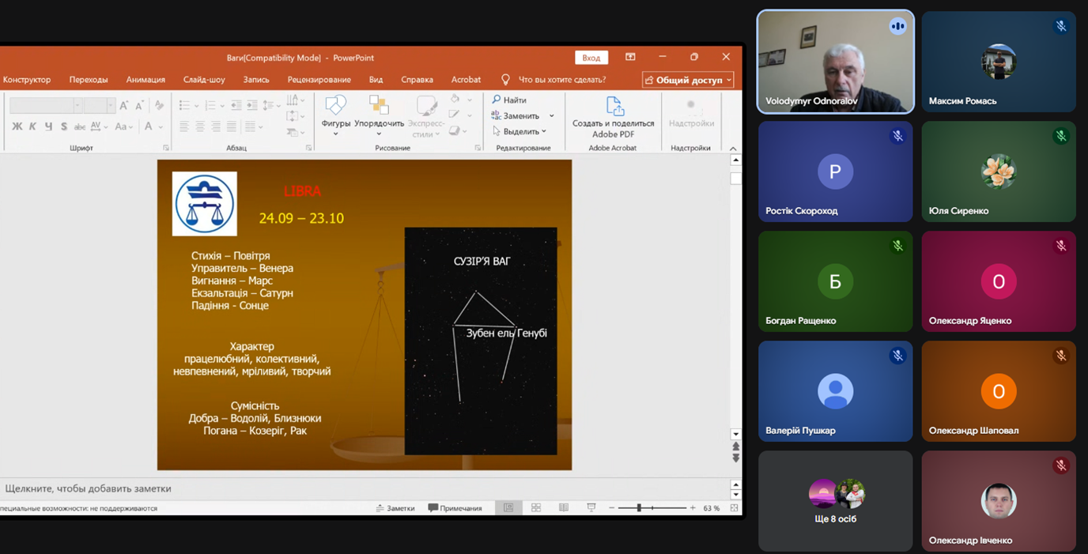This screenshot has height=554, width=1088.
Task: Switch to slide sorter view
Action: click(536, 508)
